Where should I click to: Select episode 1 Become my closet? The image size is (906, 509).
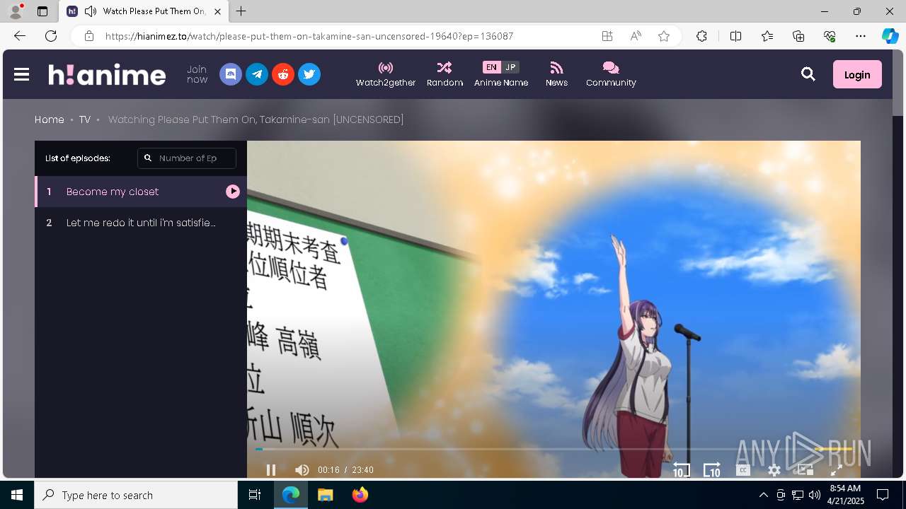[x=141, y=192]
